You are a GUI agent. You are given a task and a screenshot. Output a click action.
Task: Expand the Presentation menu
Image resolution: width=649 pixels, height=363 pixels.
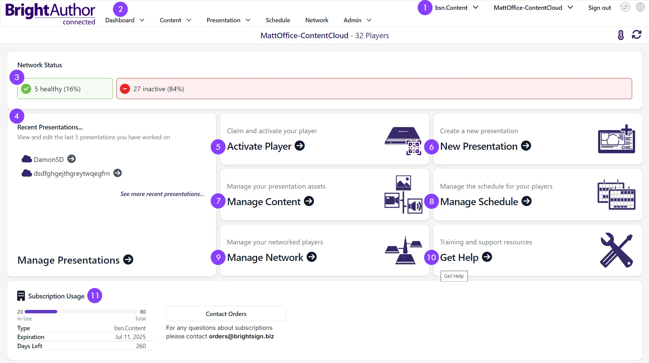(228, 20)
